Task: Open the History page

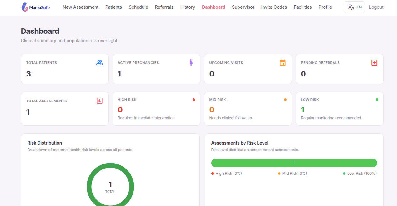Action: pos(188,7)
